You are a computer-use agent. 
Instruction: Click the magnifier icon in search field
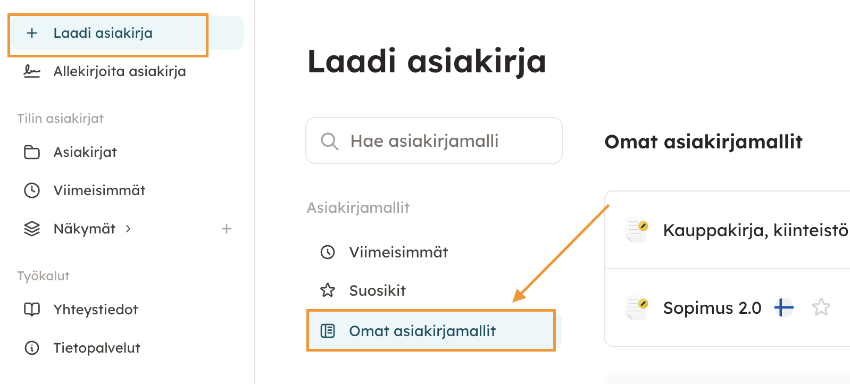click(x=329, y=141)
